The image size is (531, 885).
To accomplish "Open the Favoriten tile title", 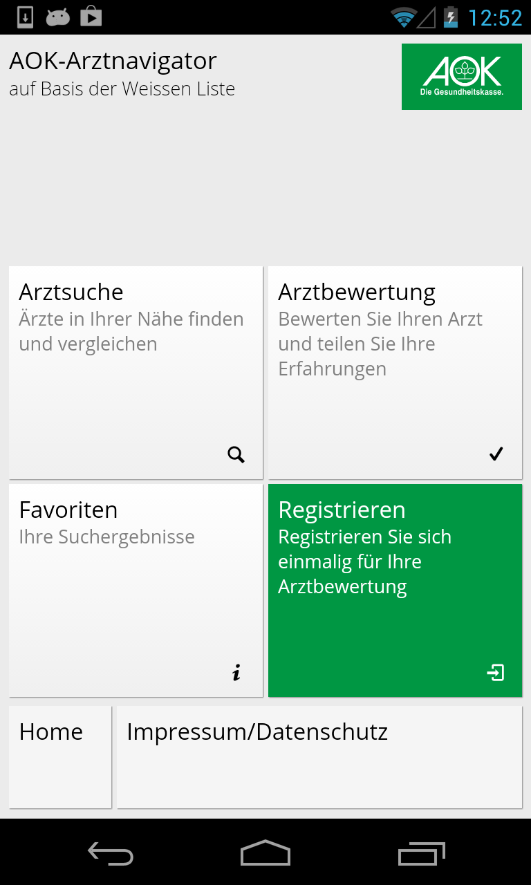I will pos(68,510).
